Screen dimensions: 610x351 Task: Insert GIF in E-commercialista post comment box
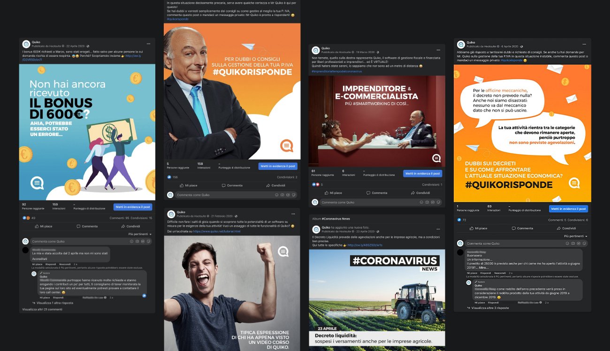coord(433,202)
